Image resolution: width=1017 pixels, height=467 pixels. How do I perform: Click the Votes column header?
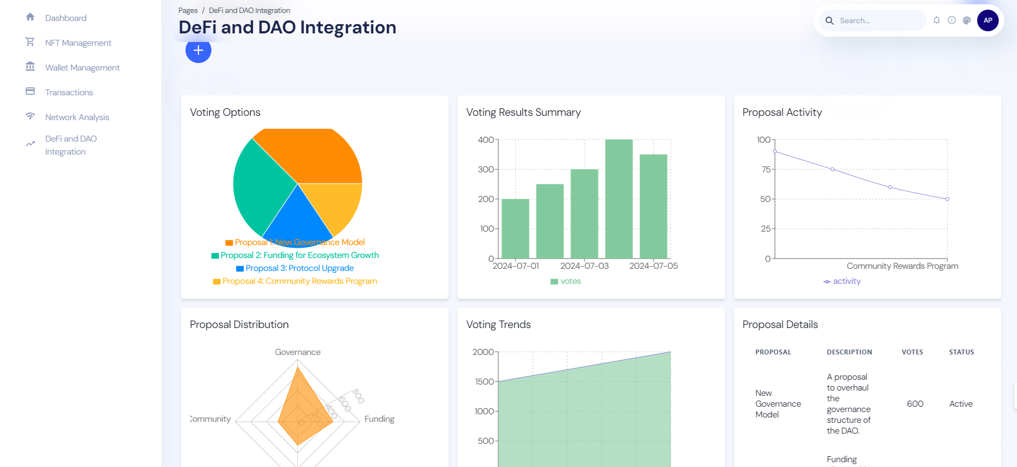[x=912, y=352]
